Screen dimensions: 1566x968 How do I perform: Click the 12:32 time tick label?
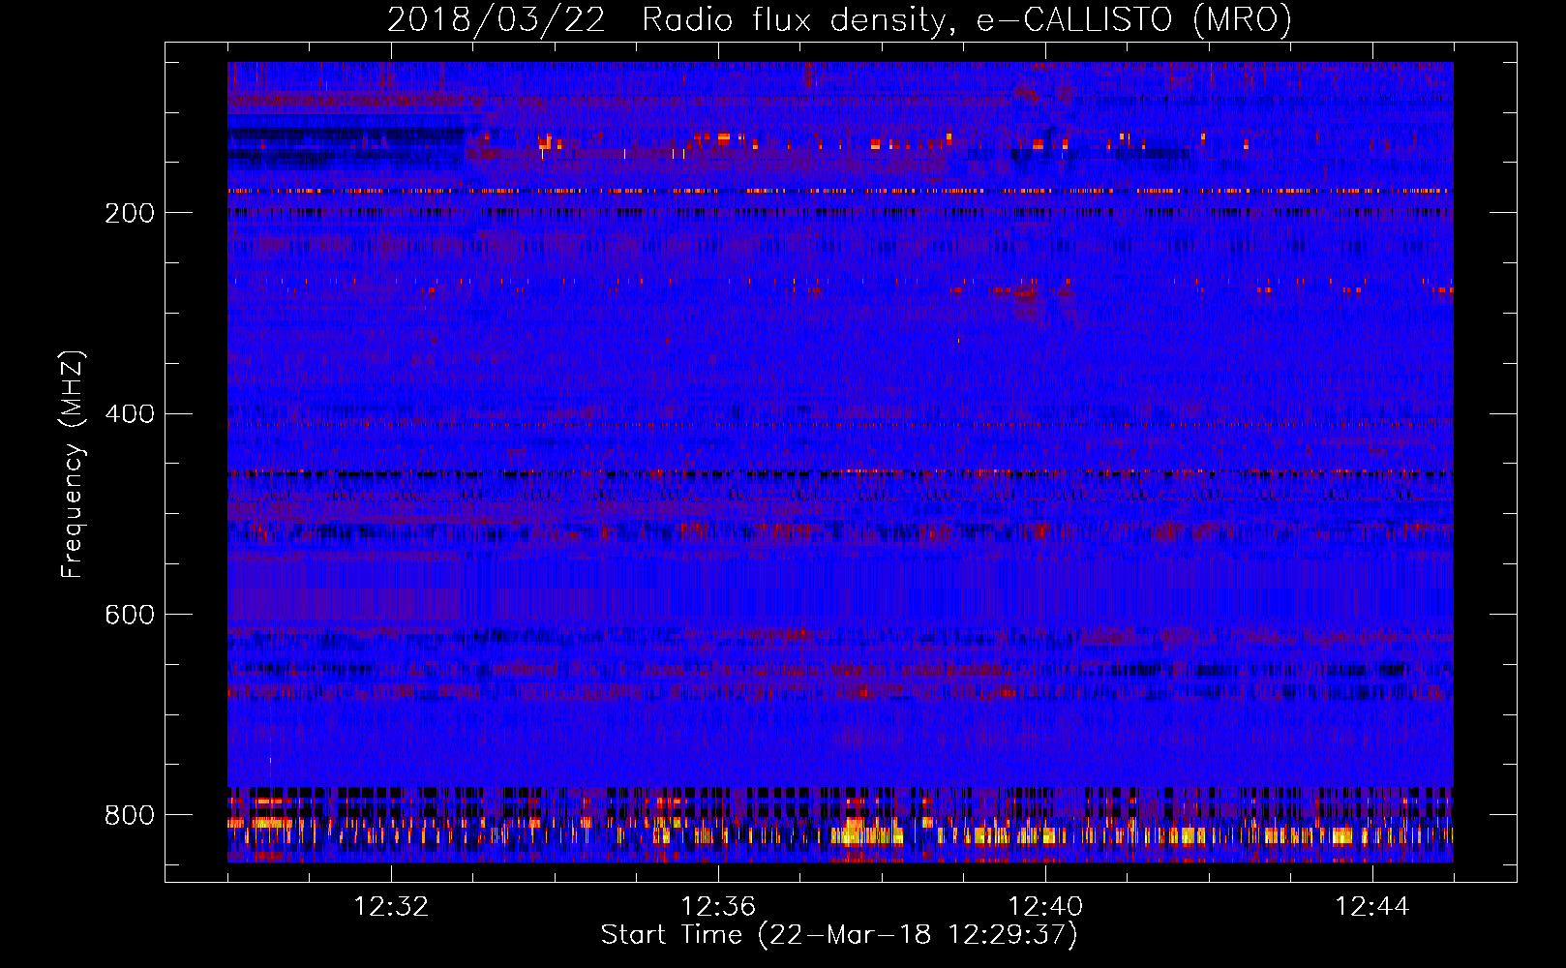click(x=391, y=906)
